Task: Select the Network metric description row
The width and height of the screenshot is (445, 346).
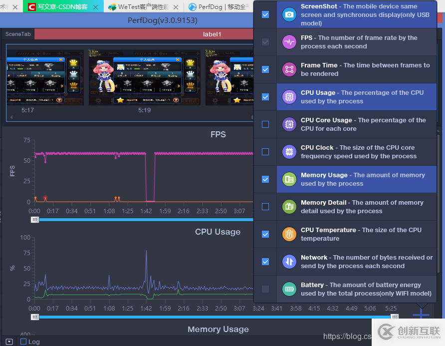Action: tap(357, 262)
